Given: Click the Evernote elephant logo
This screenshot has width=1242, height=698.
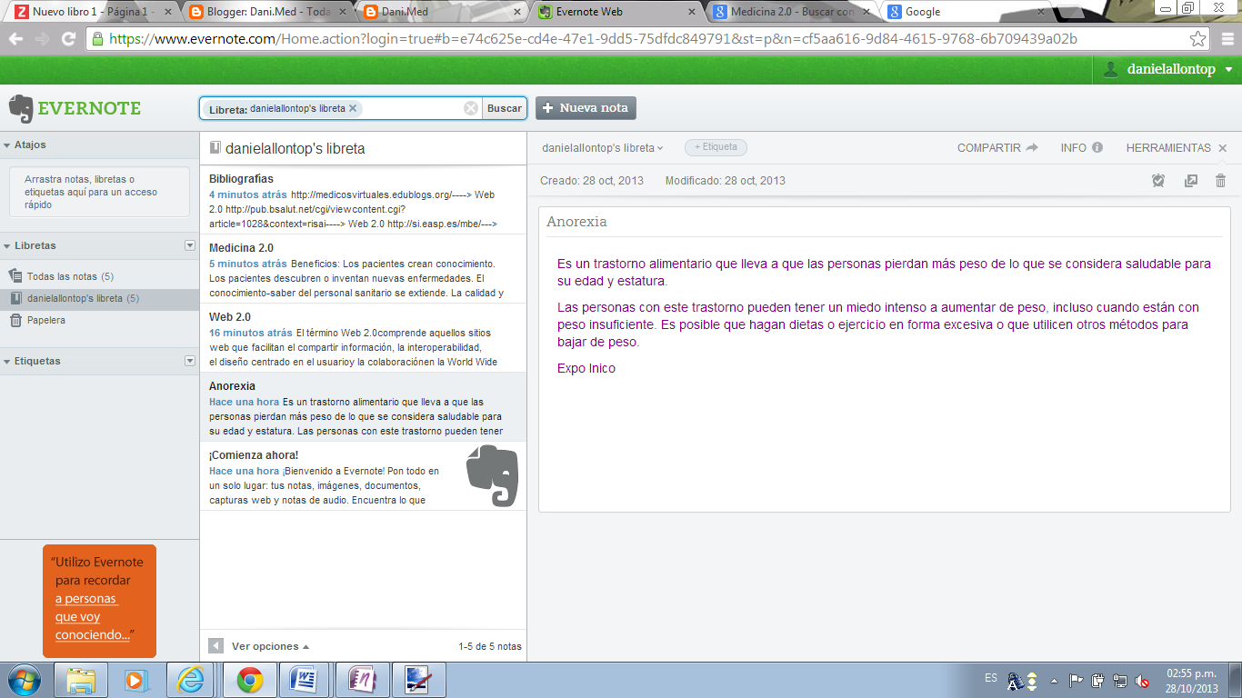Looking at the screenshot, I should [21, 108].
